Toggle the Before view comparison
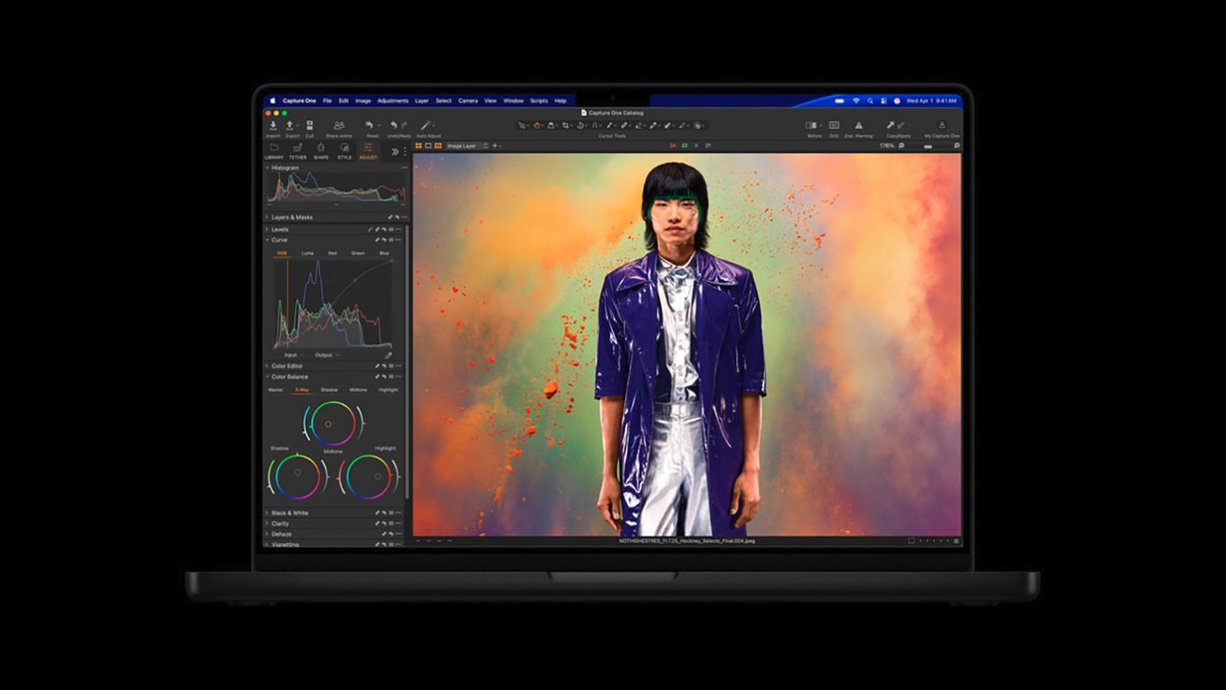 812,126
